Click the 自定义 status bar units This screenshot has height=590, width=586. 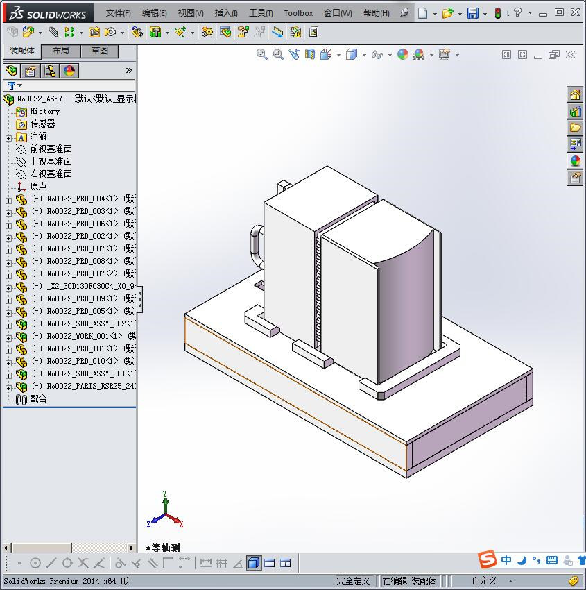484,580
